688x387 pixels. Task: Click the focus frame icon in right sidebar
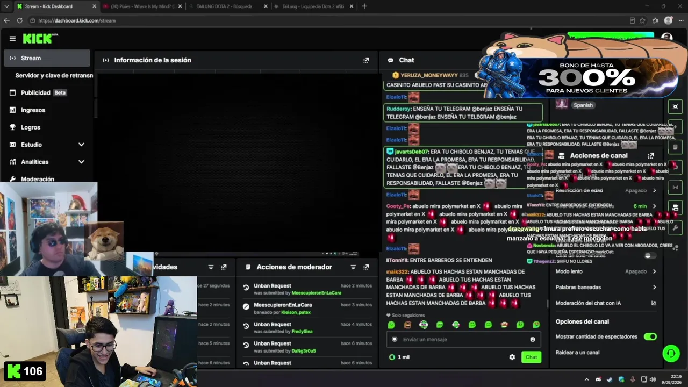click(676, 106)
